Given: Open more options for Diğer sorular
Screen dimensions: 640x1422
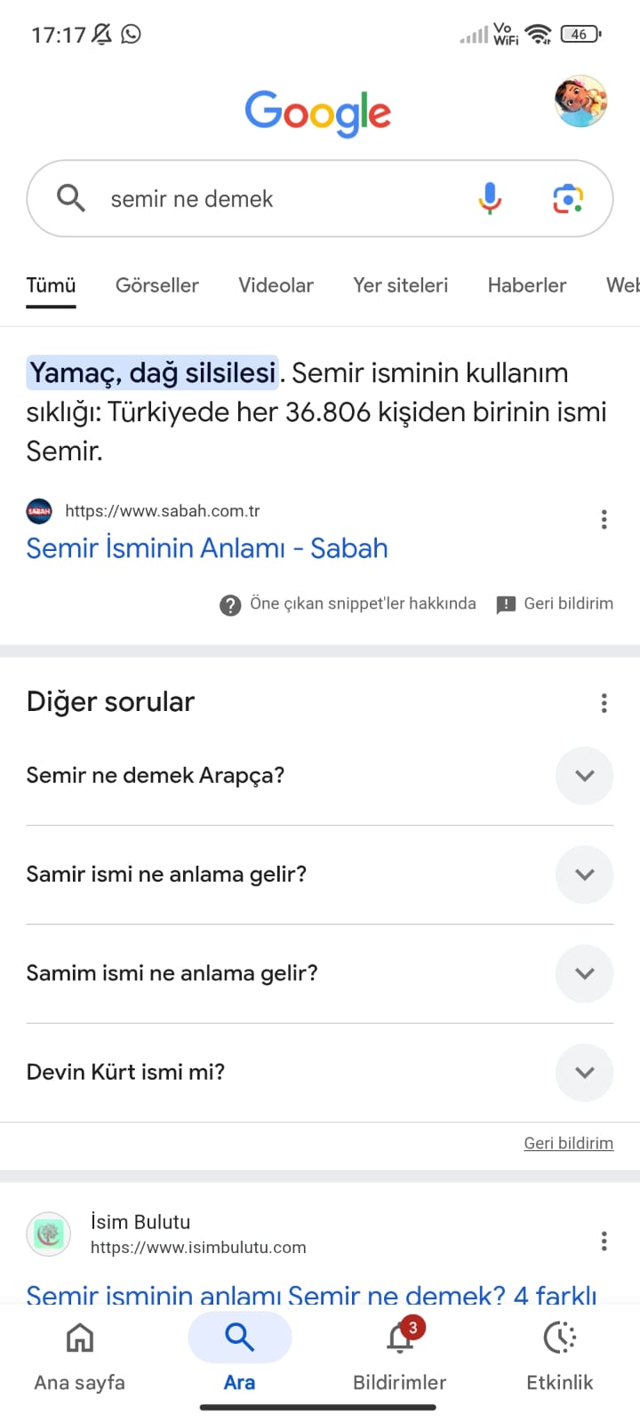Looking at the screenshot, I should coord(604,704).
